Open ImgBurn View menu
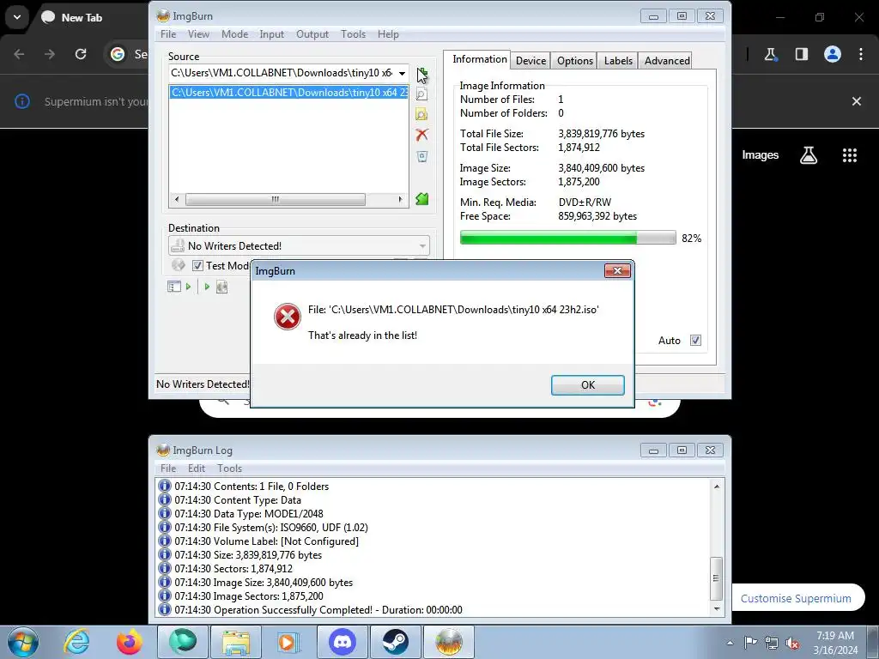 point(198,34)
